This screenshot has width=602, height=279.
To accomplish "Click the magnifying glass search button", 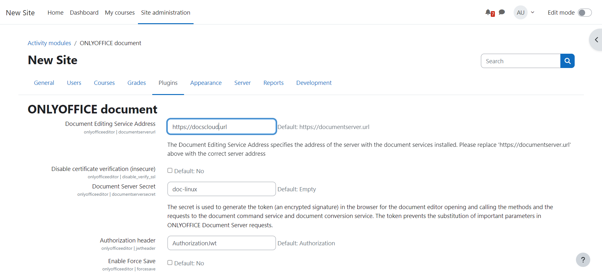I will [x=567, y=61].
